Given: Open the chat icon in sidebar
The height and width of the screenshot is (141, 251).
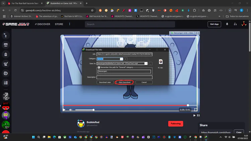Looking at the screenshot, I should click(x=6, y=73).
